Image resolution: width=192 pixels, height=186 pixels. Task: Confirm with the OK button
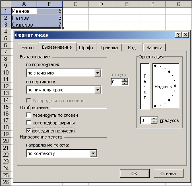134,174
